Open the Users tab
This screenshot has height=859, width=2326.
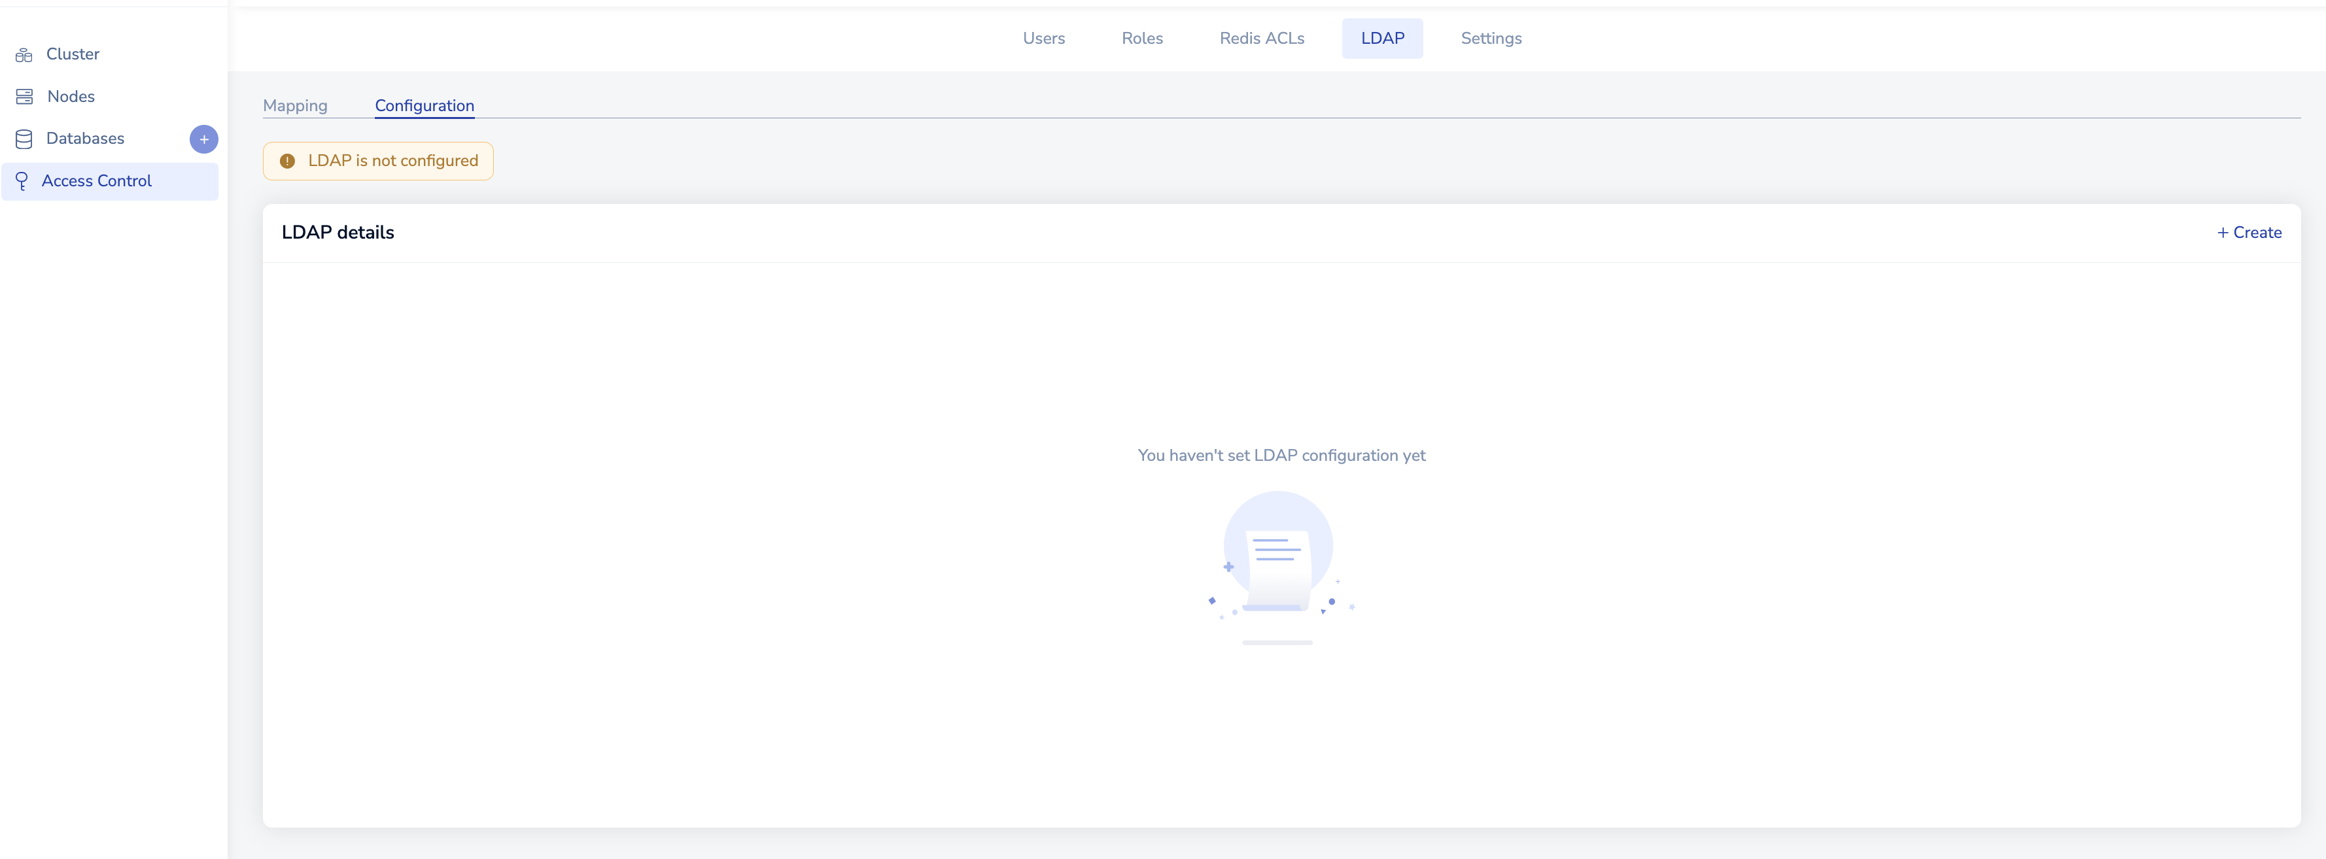[x=1043, y=39]
